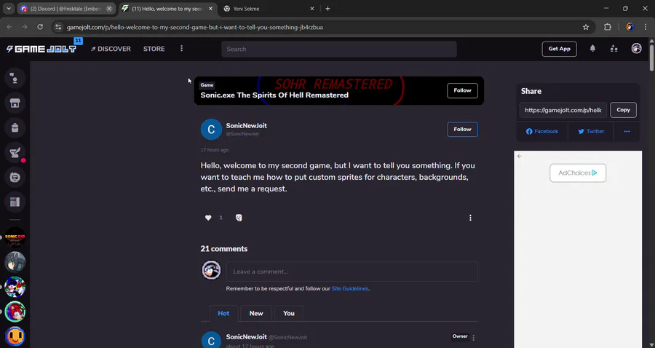Reload the page
The height and width of the screenshot is (348, 655).
(40, 27)
